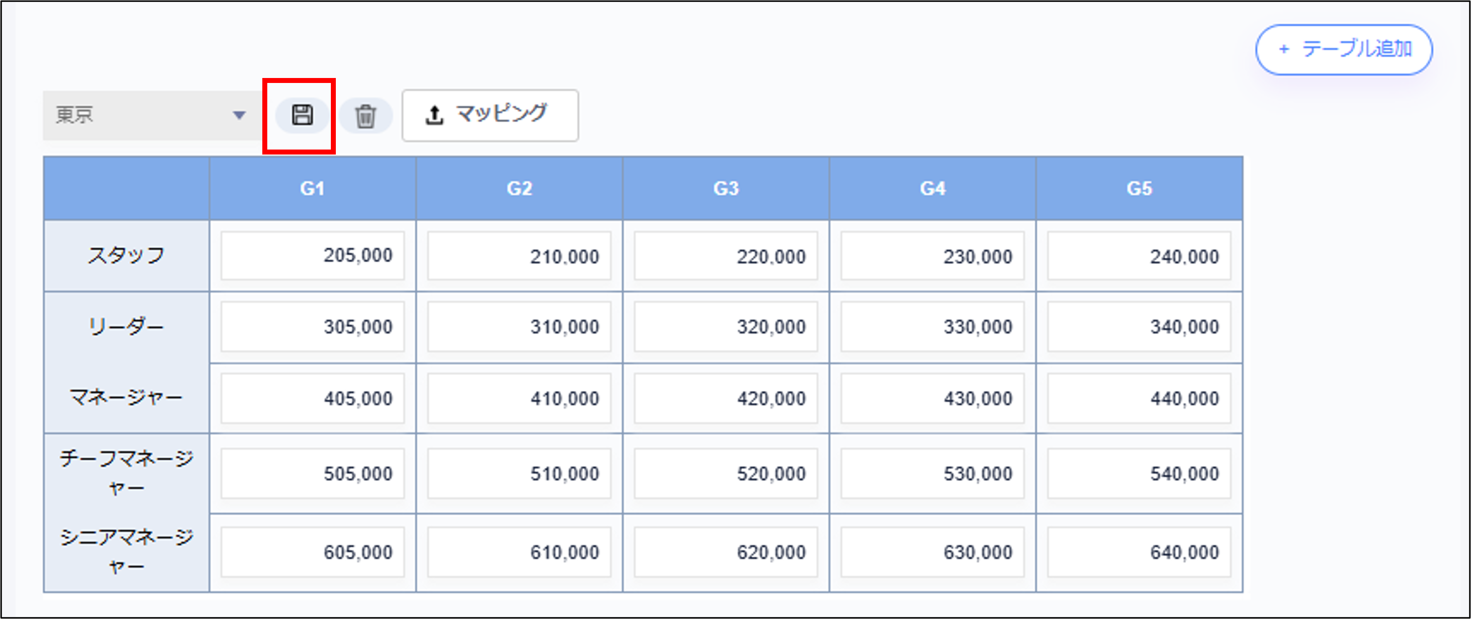Click the 340,000 field for リーダー G5
Viewport: 1471px width, 619px height.
(1138, 326)
